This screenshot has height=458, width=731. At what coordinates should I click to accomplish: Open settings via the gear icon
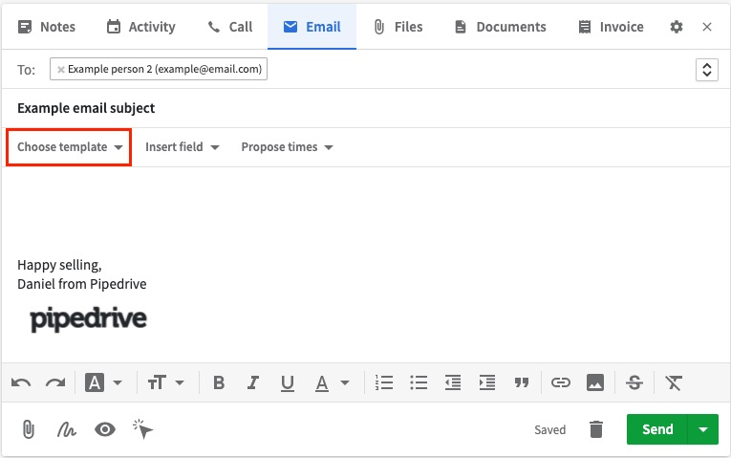(677, 27)
